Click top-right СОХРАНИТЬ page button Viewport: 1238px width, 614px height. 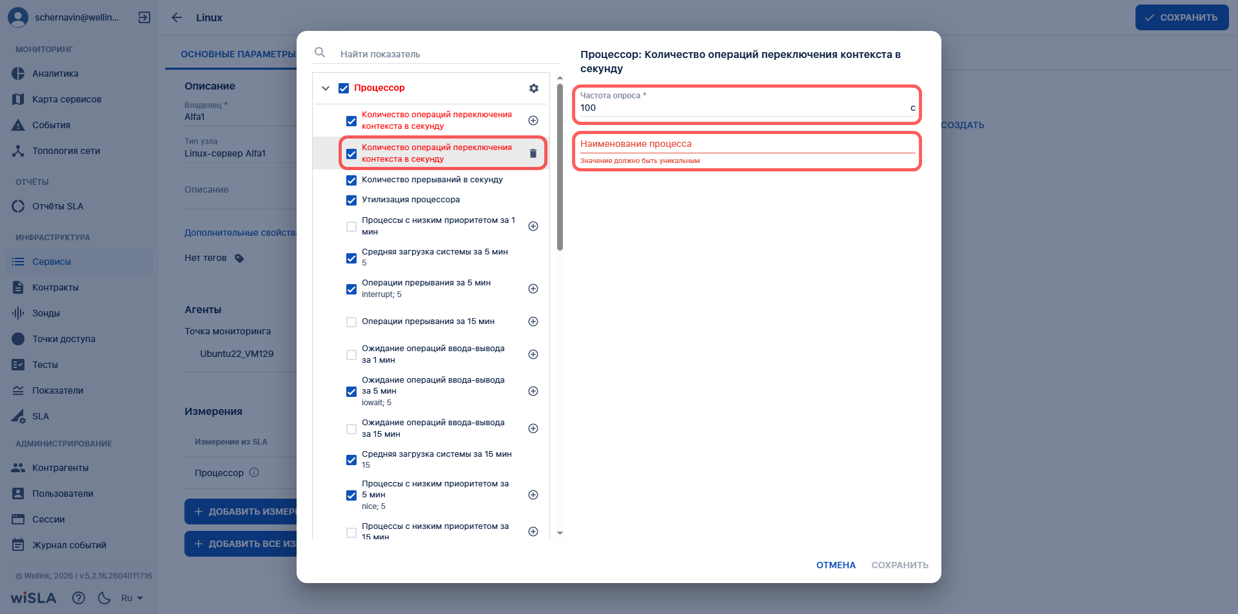coord(1181,17)
